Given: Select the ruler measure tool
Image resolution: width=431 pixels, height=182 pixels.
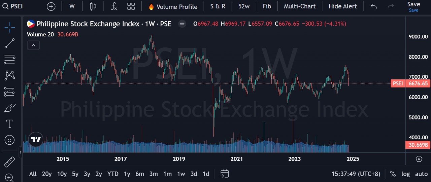Looking at the screenshot, I should pos(10,162).
